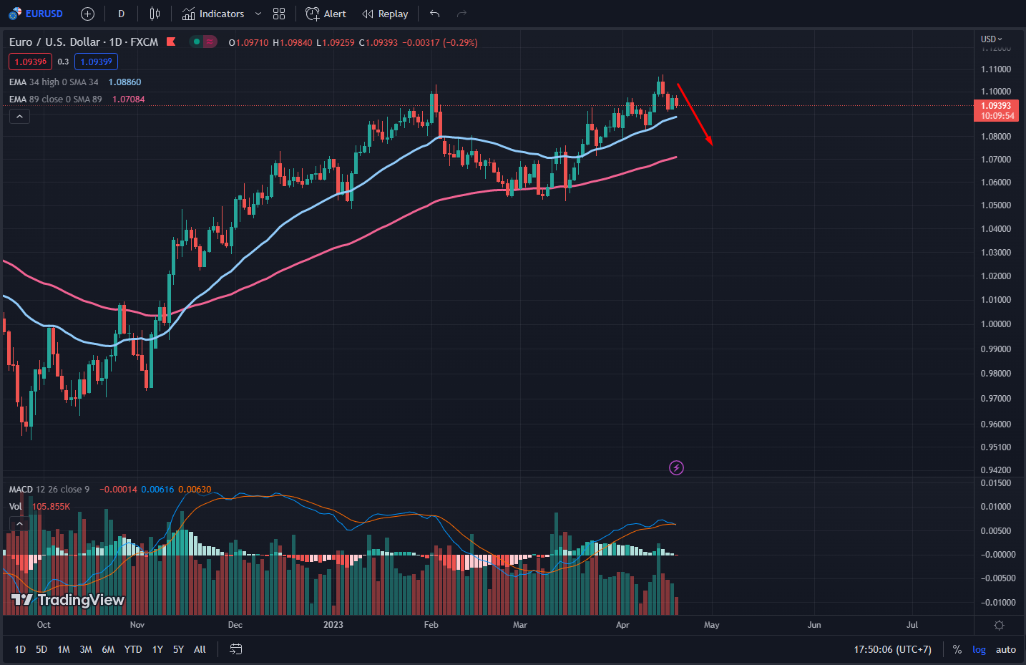Image resolution: width=1026 pixels, height=665 pixels.
Task: Switch to the YTD range
Action: [133, 649]
